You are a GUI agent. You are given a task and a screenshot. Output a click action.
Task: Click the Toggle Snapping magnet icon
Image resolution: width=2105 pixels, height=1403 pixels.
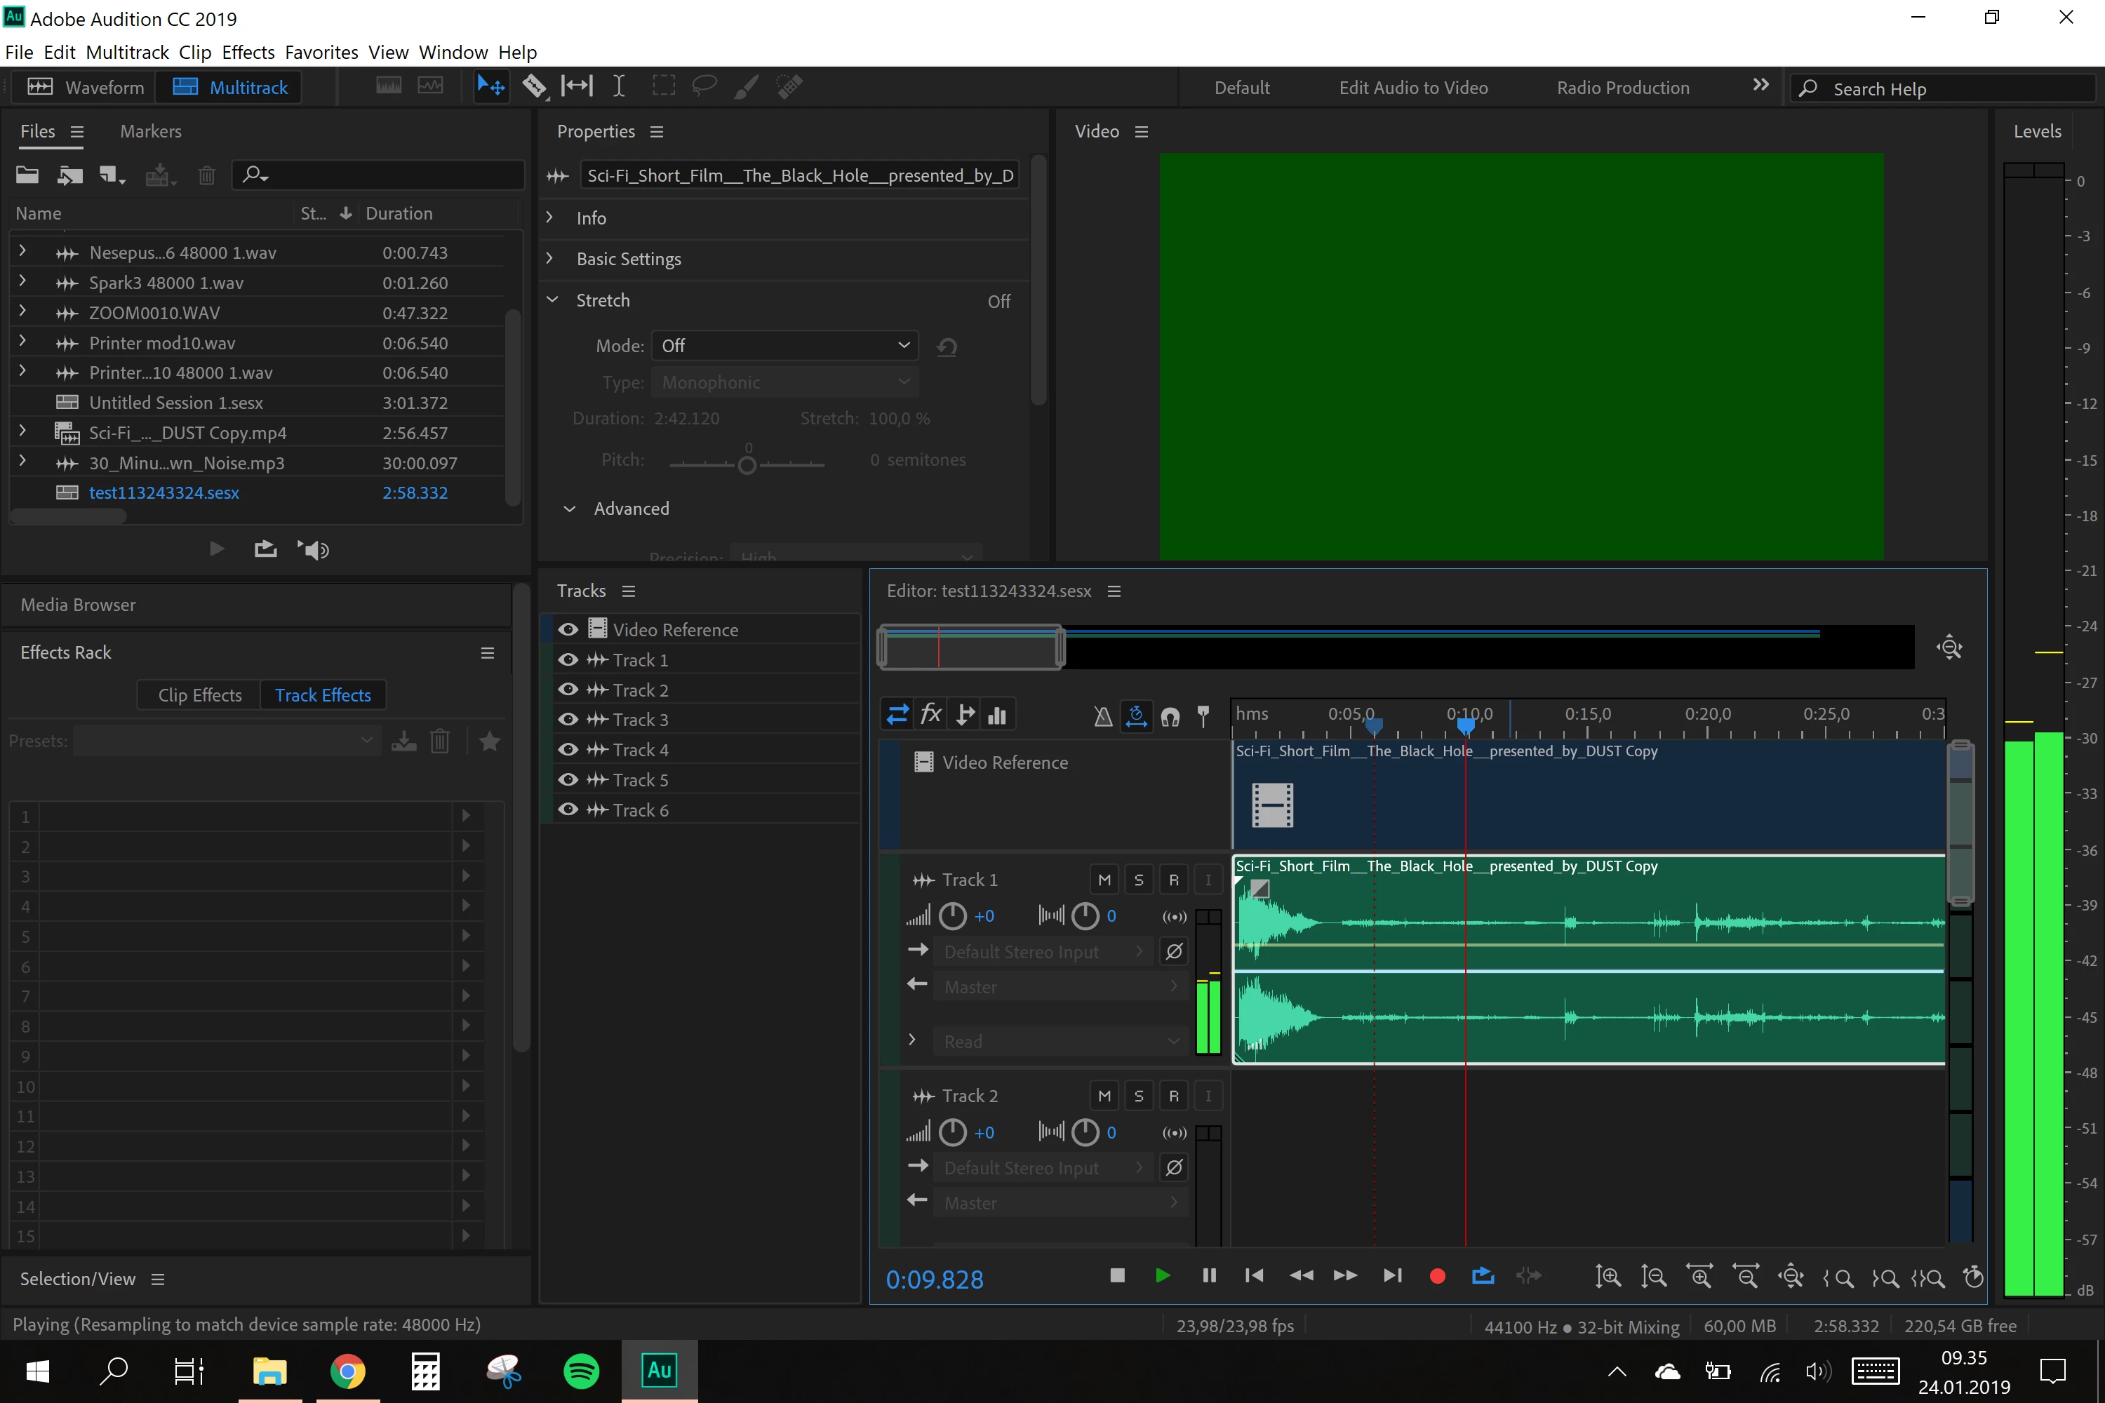click(1170, 716)
